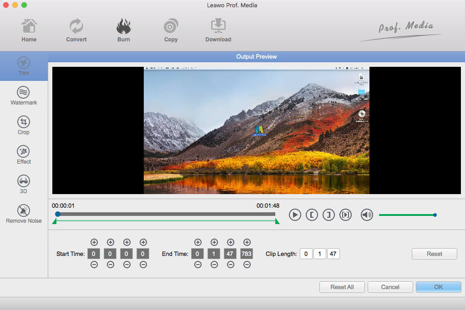Play the video preview
The image size is (465, 310).
pyautogui.click(x=295, y=215)
